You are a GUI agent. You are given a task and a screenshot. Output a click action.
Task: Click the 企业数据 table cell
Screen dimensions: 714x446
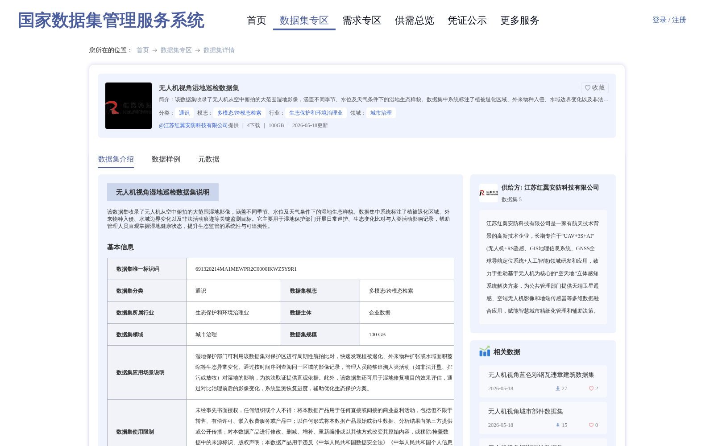click(x=407, y=313)
